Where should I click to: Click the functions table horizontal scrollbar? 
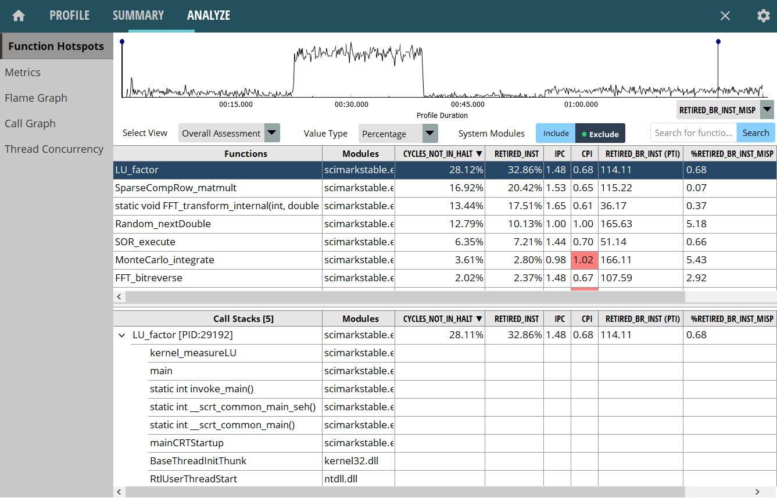[404, 296]
